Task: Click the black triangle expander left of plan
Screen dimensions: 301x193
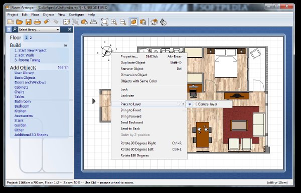Action: coord(94,101)
